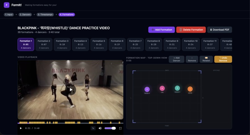The image size is (250, 135).
Task: Select the Formation 5 card at 0:16
Action: click(x=99, y=44)
